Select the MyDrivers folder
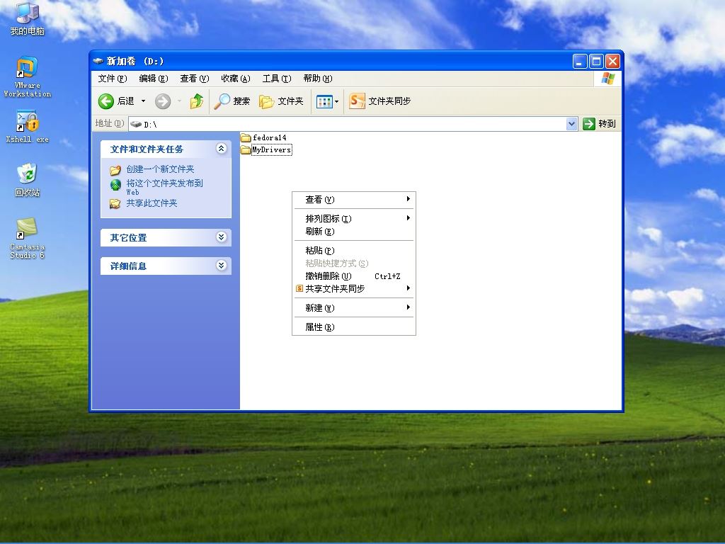The image size is (725, 544). click(266, 150)
